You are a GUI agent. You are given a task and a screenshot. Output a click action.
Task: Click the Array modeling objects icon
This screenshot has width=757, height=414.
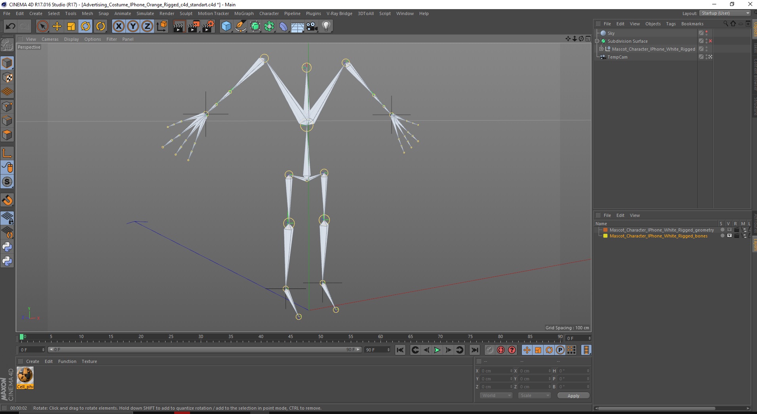[x=269, y=27]
